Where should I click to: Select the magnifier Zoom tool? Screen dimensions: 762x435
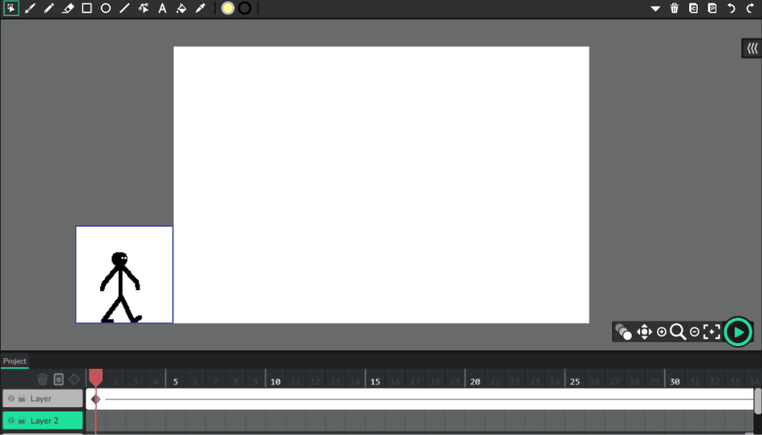point(678,332)
